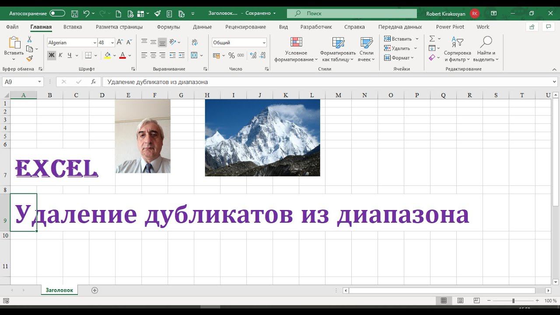This screenshot has width=560, height=315.
Task: Switch to Normal view in status bar
Action: point(444,301)
